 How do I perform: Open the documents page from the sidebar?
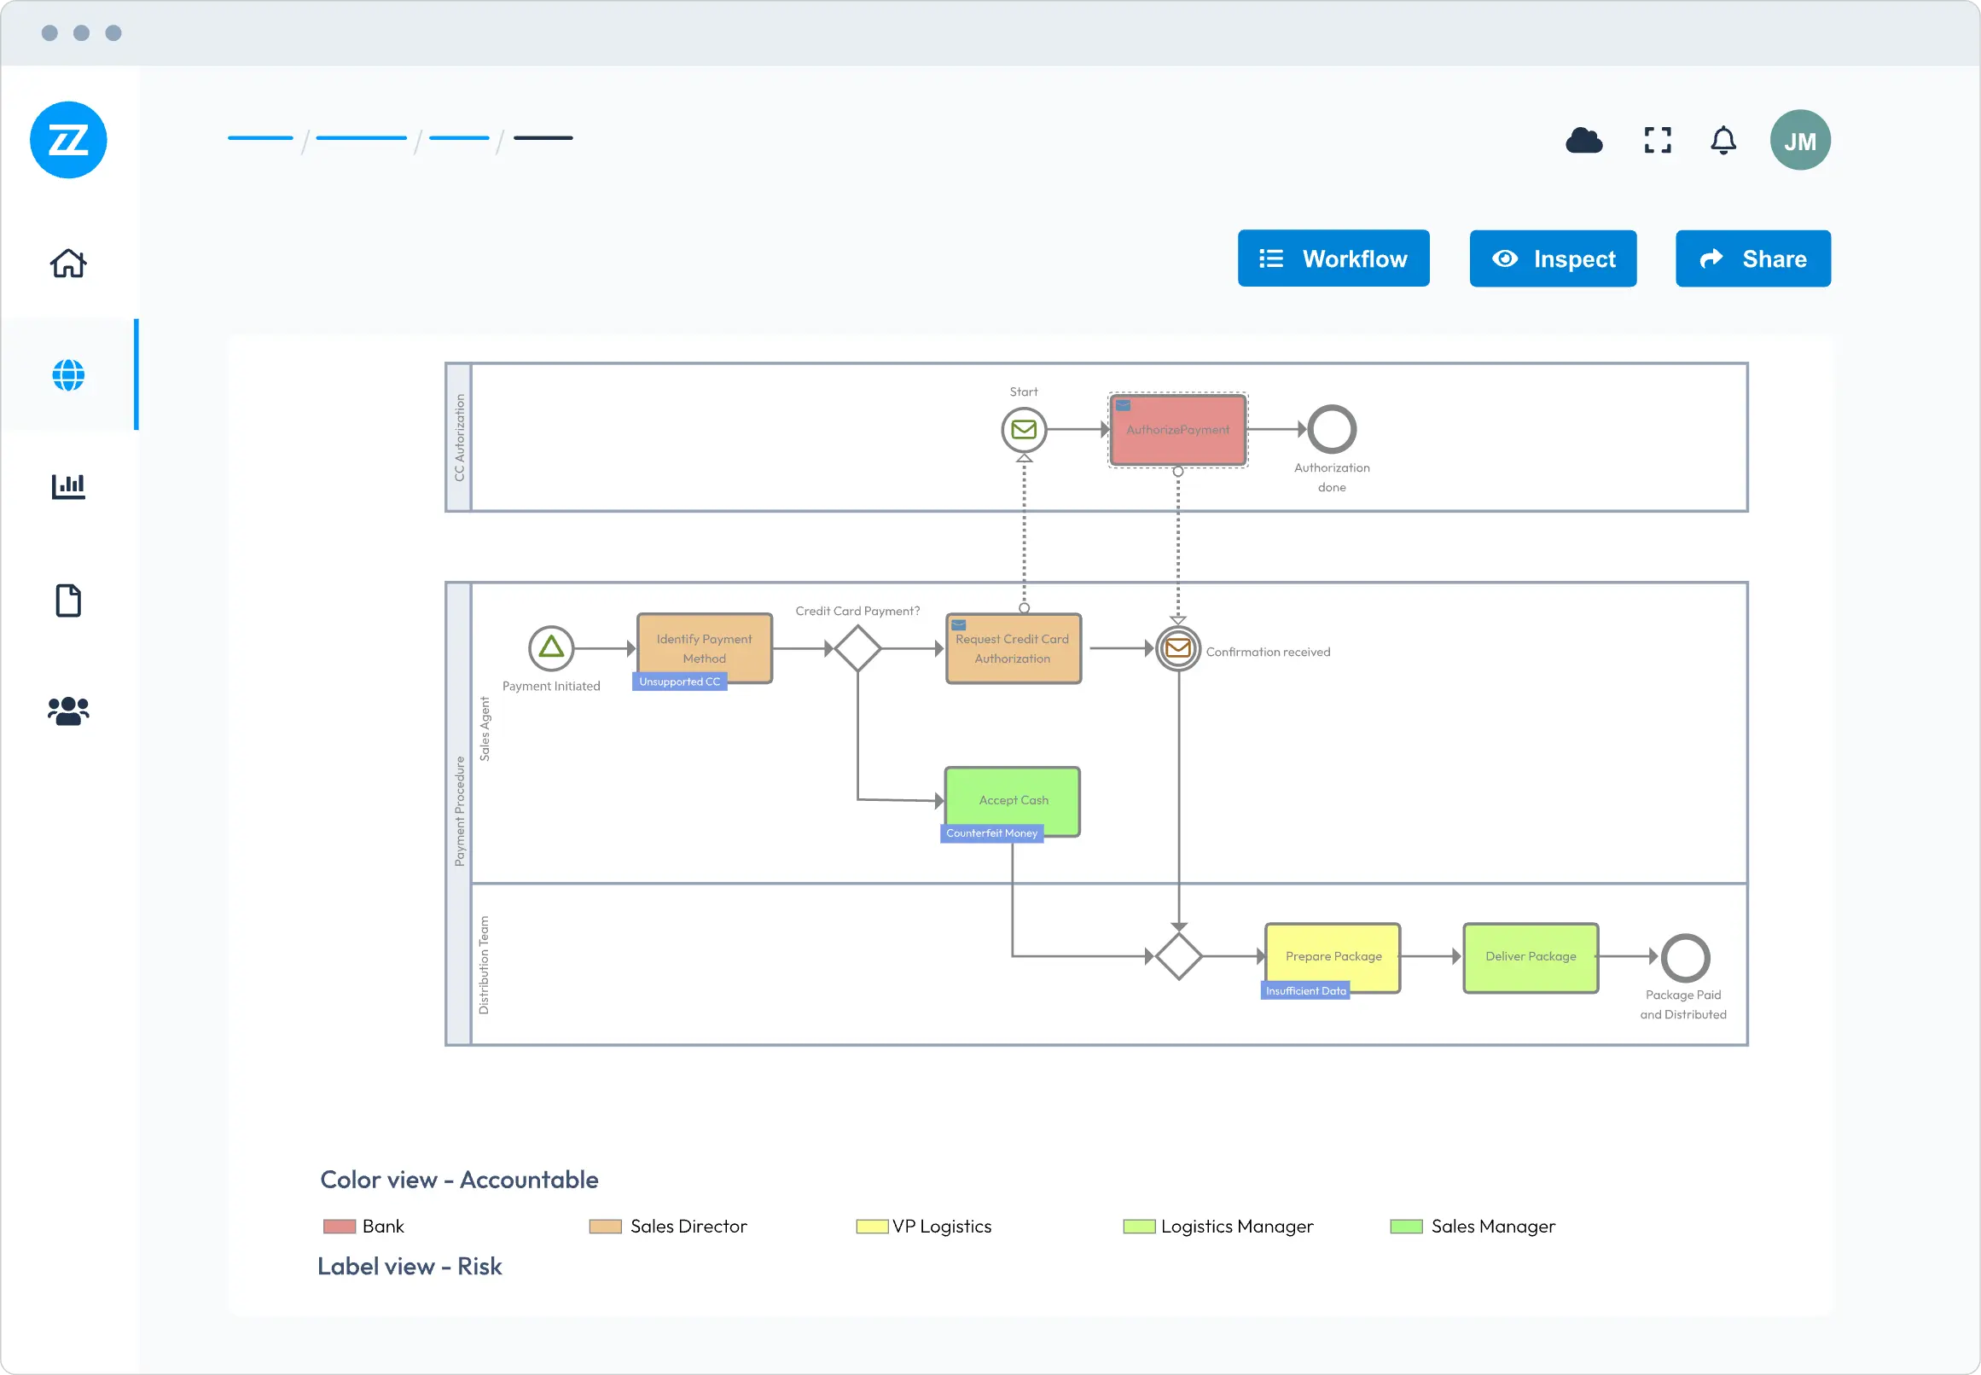[67, 600]
